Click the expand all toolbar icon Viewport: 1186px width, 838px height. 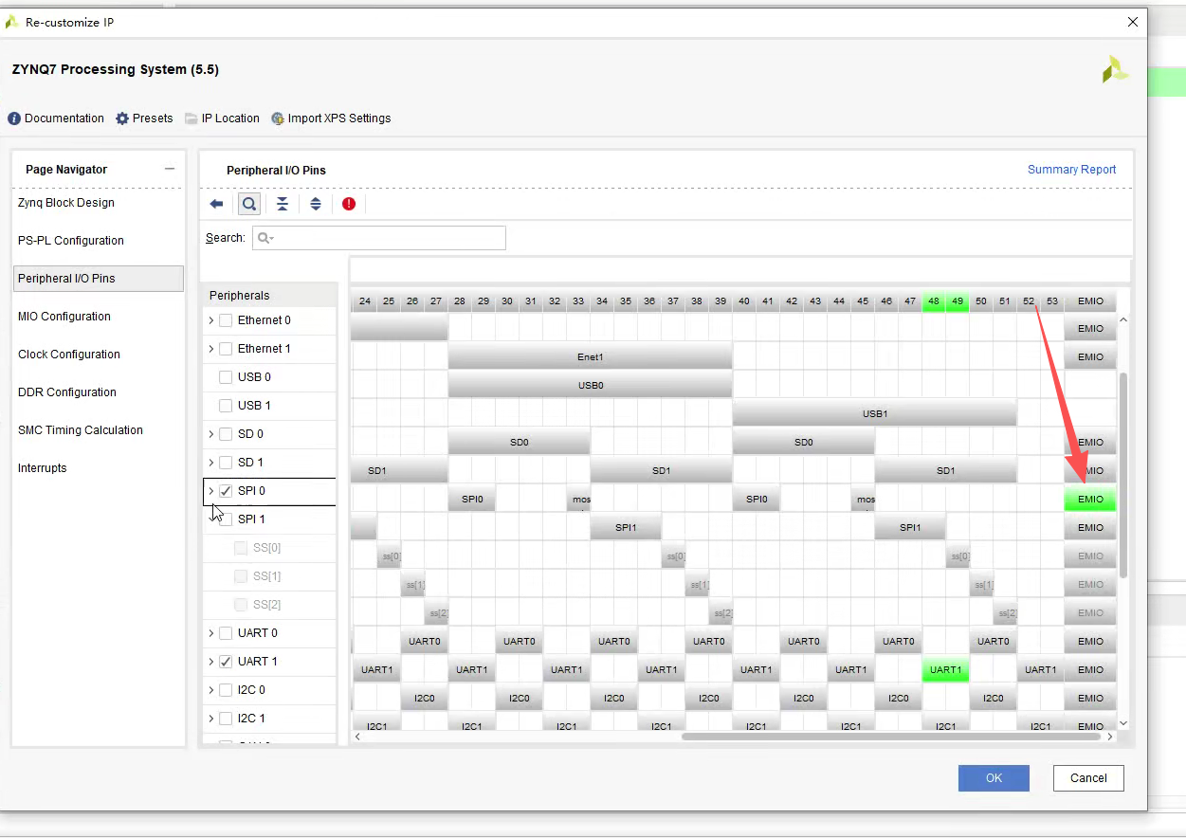(x=316, y=204)
